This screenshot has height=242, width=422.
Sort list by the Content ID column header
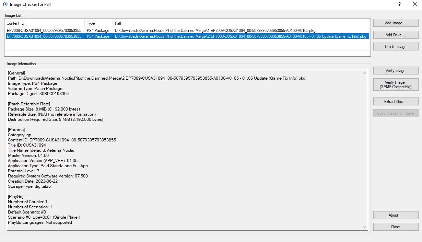[x=45, y=23]
